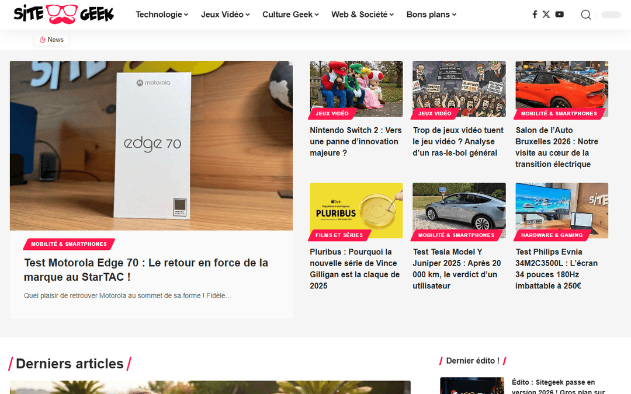Image resolution: width=631 pixels, height=394 pixels.
Task: Open the Culture Geek menu item
Action: [287, 15]
